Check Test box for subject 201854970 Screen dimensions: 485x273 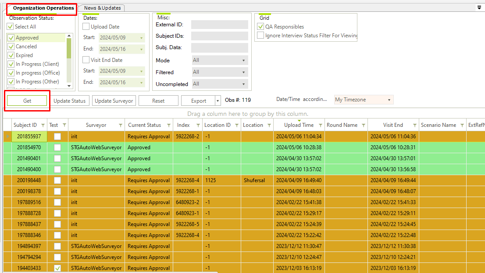point(57,147)
